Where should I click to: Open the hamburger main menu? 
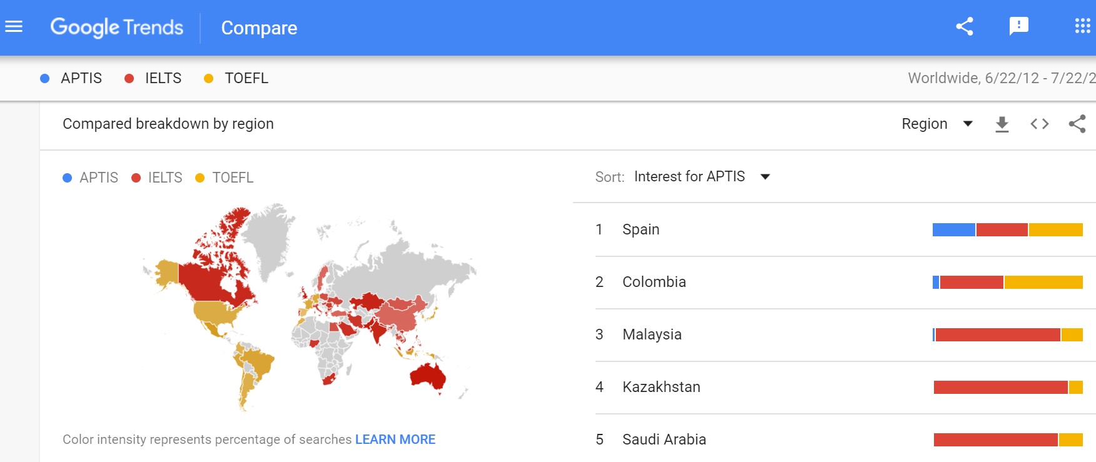[x=14, y=27]
